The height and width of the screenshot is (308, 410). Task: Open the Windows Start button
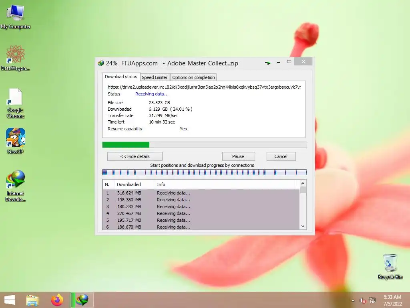[x=10, y=300]
